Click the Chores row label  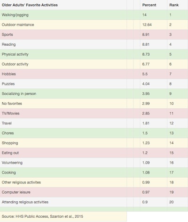click(8, 133)
